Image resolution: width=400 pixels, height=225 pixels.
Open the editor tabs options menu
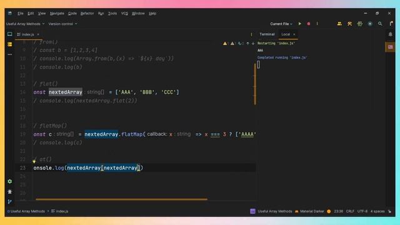pyautogui.click(x=251, y=34)
